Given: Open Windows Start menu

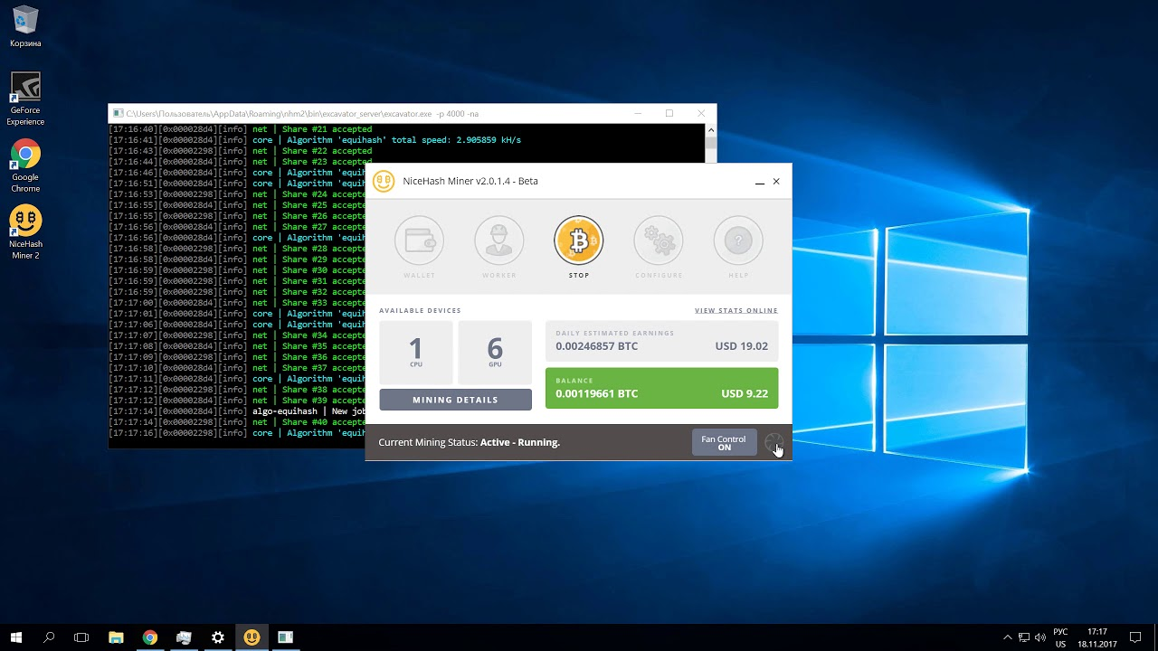Looking at the screenshot, I should point(16,637).
